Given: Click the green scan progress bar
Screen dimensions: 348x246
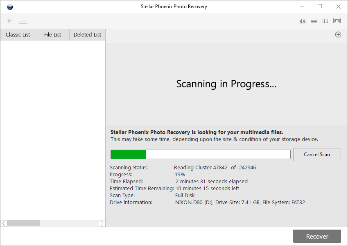Looking at the screenshot, I should [201, 155].
